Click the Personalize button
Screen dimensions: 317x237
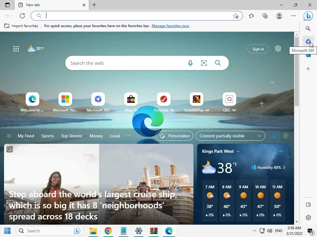point(174,136)
